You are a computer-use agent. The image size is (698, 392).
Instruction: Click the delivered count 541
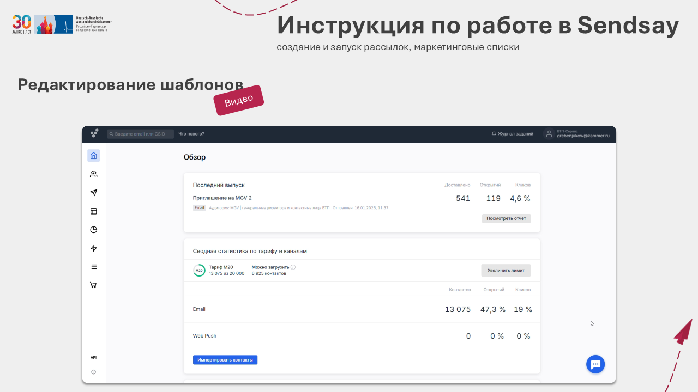click(463, 199)
